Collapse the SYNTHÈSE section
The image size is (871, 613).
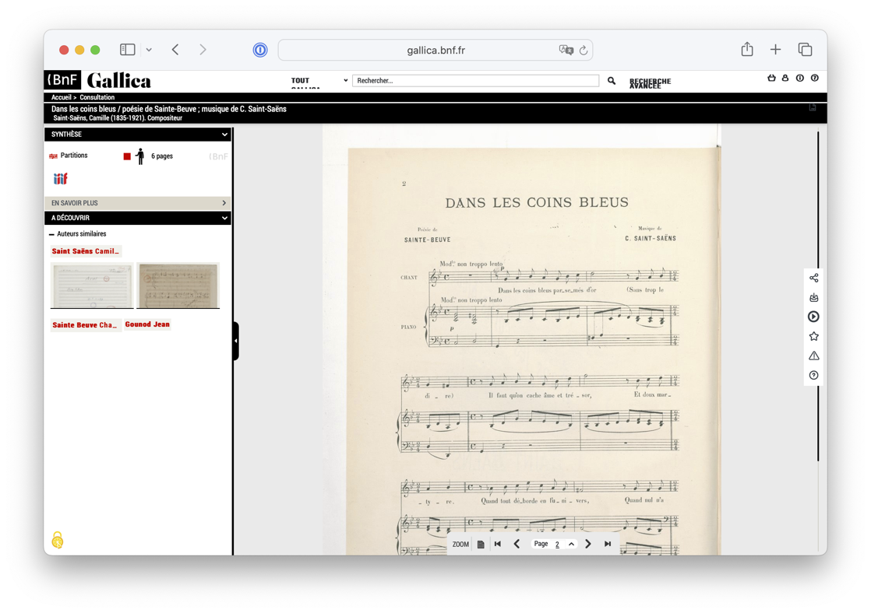pyautogui.click(x=138, y=135)
